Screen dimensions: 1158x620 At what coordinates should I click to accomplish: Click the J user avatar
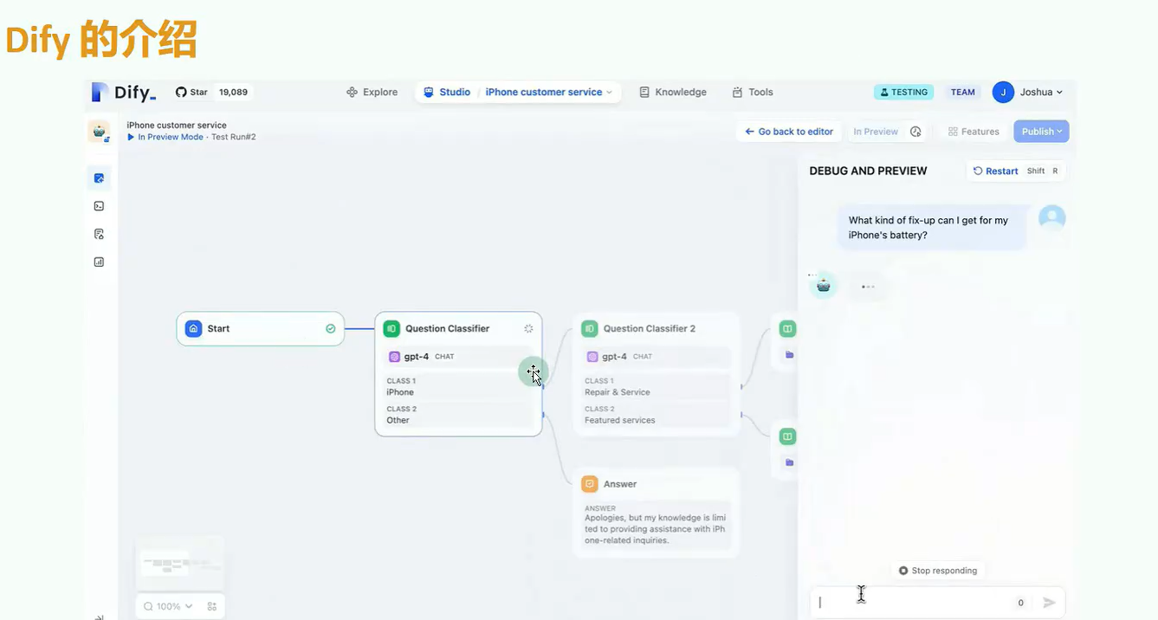(1003, 92)
